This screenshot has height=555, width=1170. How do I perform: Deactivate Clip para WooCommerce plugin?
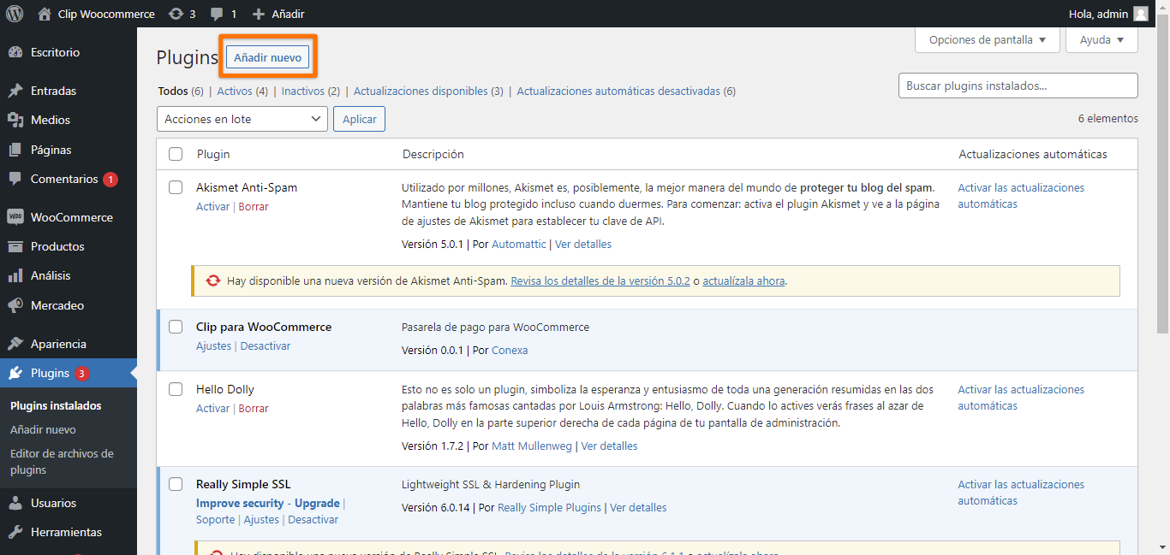click(x=266, y=345)
